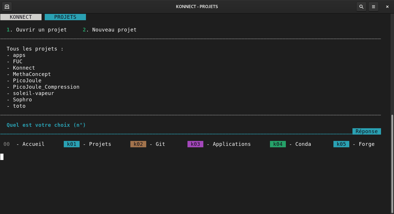The height and width of the screenshot is (214, 394).
Task: Click option 2 Nouveau projet
Action: [110, 30]
